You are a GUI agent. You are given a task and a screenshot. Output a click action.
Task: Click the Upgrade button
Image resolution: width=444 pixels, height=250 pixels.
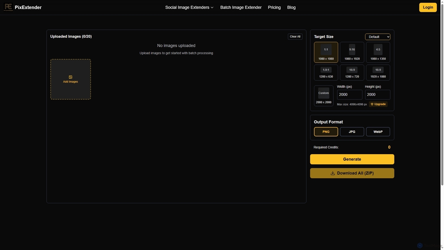(x=378, y=104)
